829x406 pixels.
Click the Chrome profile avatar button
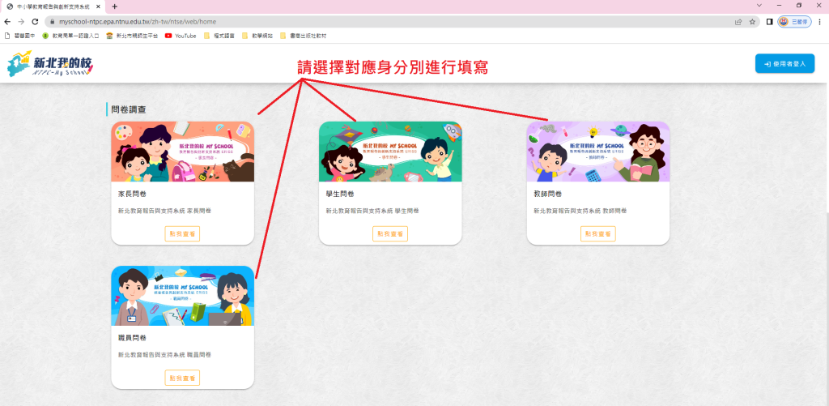click(x=794, y=22)
